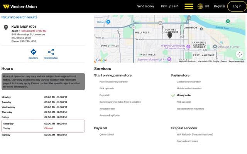Click the Monday hours row
This screenshot has width=247, height=154.
[43, 97]
